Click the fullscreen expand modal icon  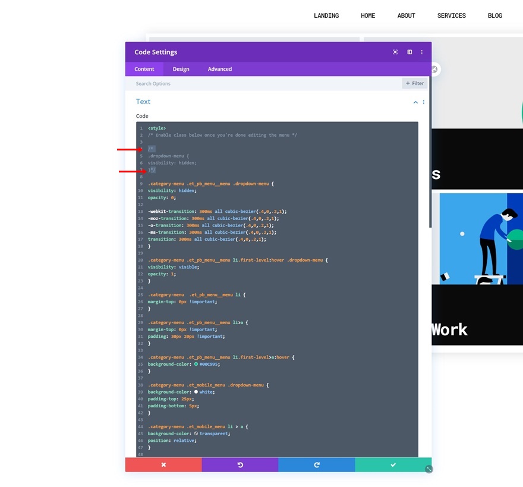395,52
